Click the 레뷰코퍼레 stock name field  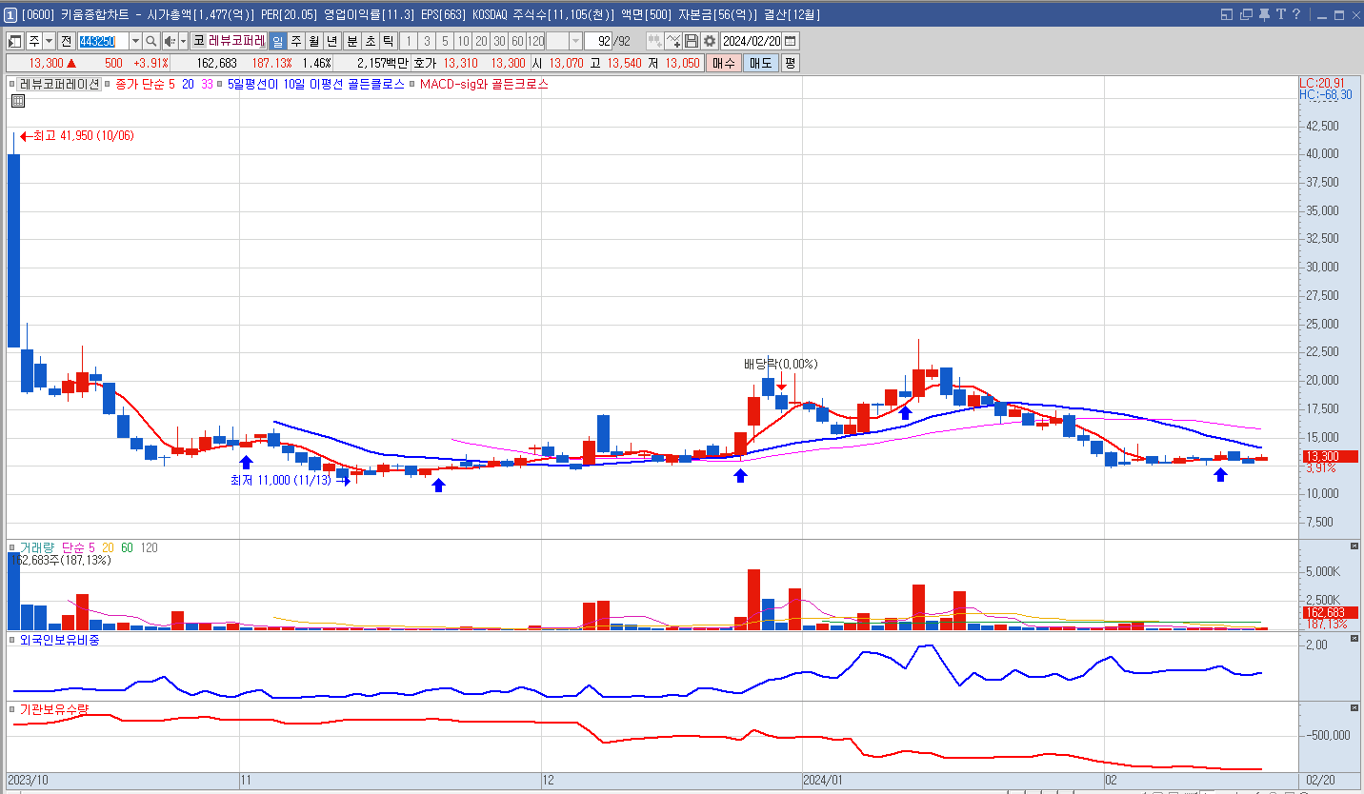pyautogui.click(x=236, y=41)
